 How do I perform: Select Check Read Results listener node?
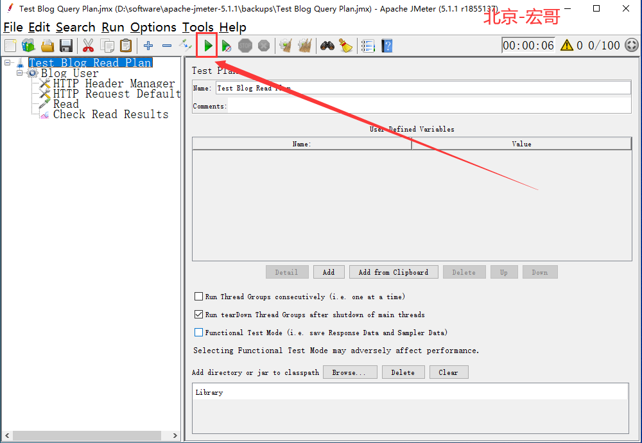(110, 114)
